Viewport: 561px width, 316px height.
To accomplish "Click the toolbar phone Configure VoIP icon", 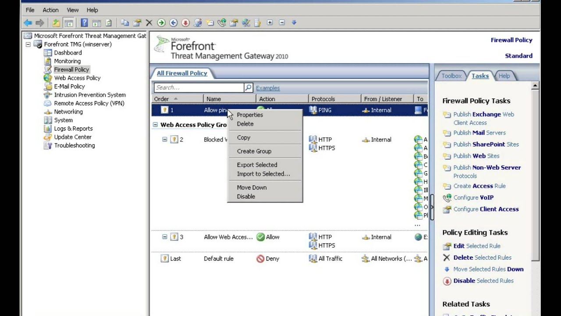I will point(222,23).
